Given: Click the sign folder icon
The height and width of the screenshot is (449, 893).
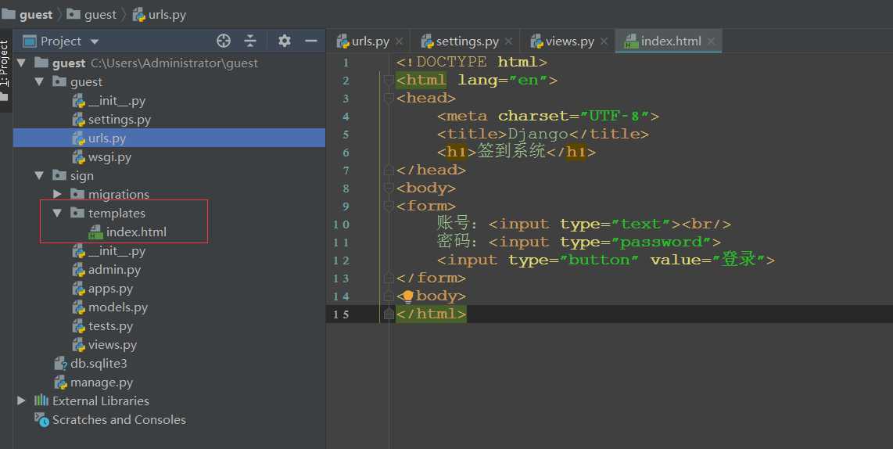Looking at the screenshot, I should [59, 175].
